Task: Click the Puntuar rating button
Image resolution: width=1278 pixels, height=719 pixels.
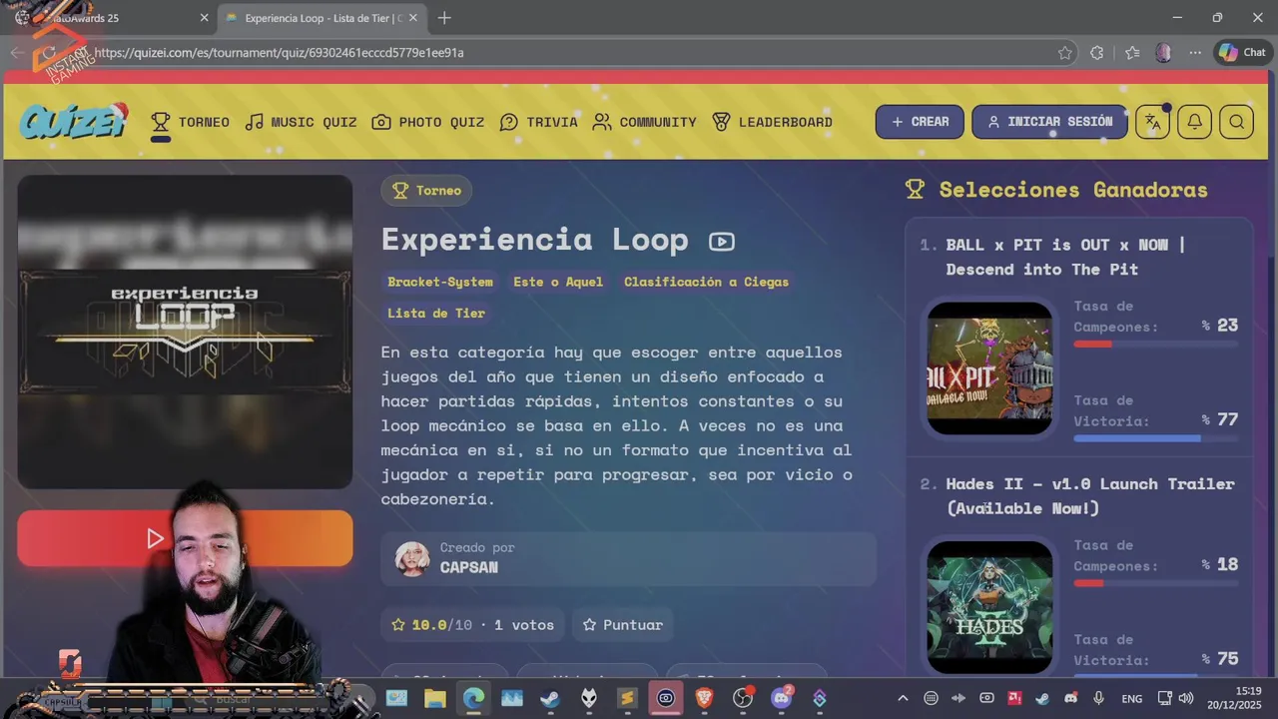Action: coord(622,625)
